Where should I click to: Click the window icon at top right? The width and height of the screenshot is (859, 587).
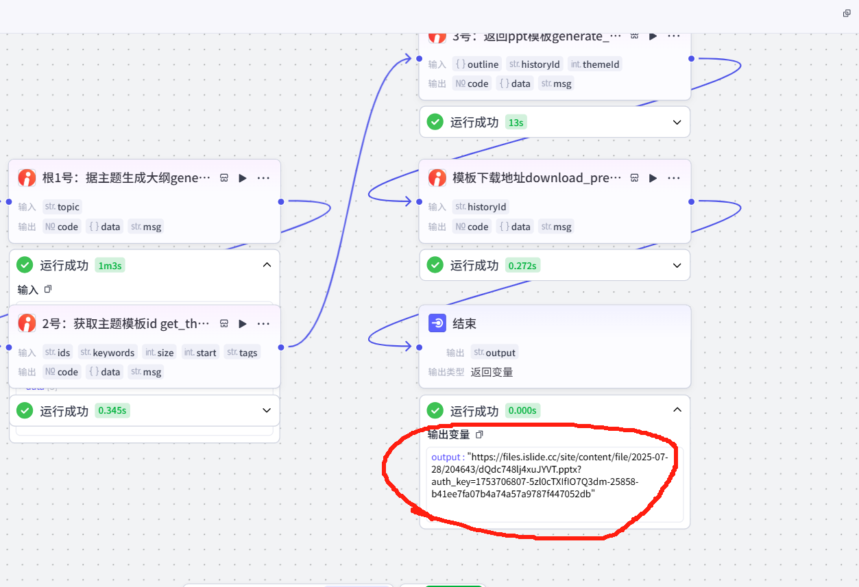pos(847,14)
